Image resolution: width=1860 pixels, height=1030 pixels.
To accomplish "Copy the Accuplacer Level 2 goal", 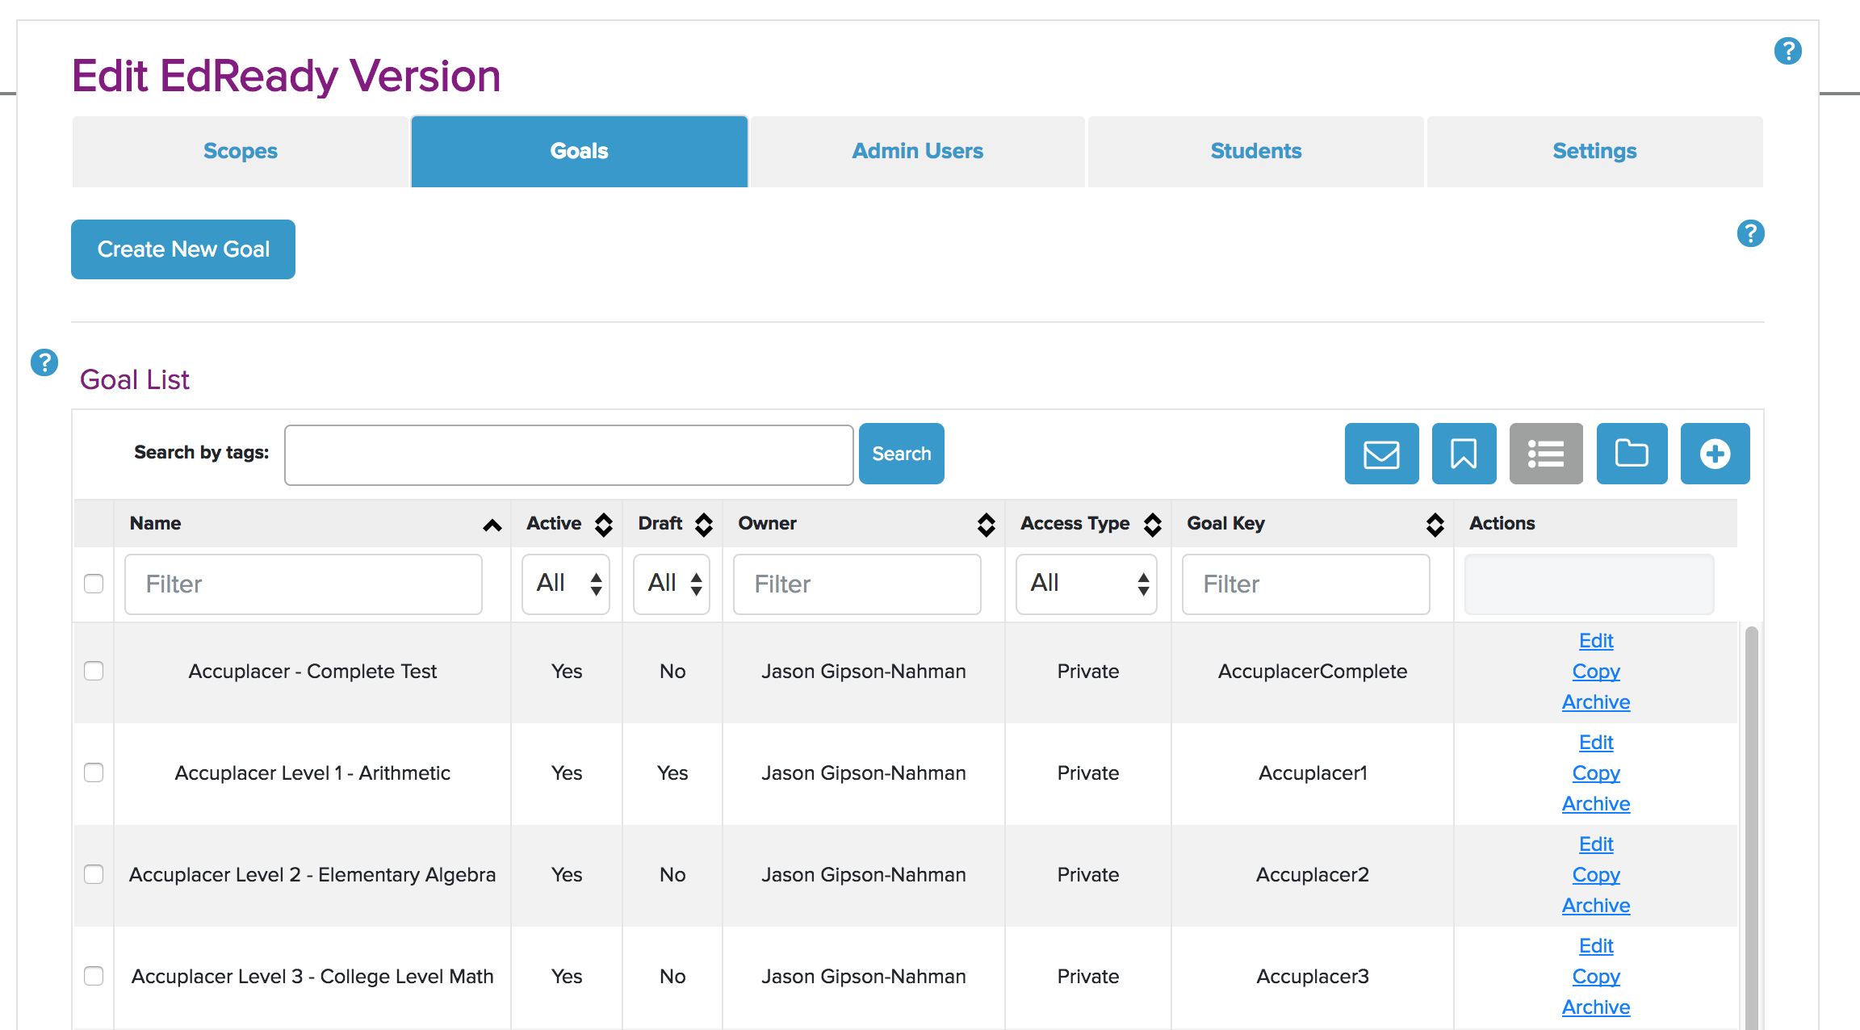I will 1596,875.
